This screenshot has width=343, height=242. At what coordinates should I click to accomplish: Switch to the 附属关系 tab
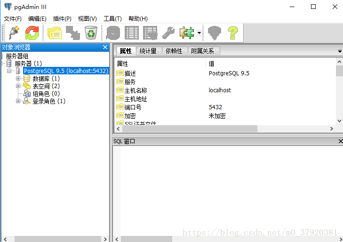(x=203, y=51)
